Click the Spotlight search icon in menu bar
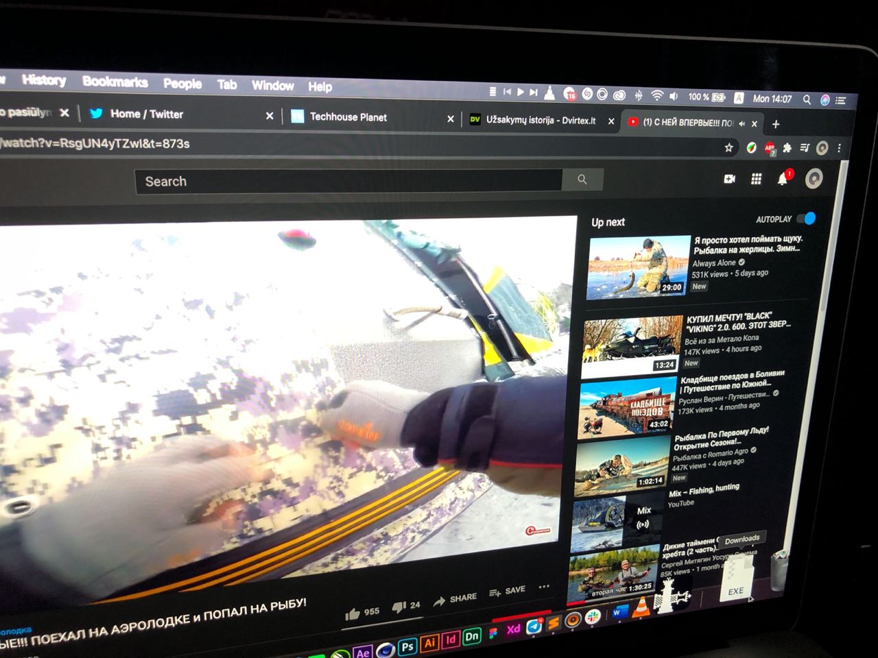The width and height of the screenshot is (878, 658). pyautogui.click(x=807, y=99)
